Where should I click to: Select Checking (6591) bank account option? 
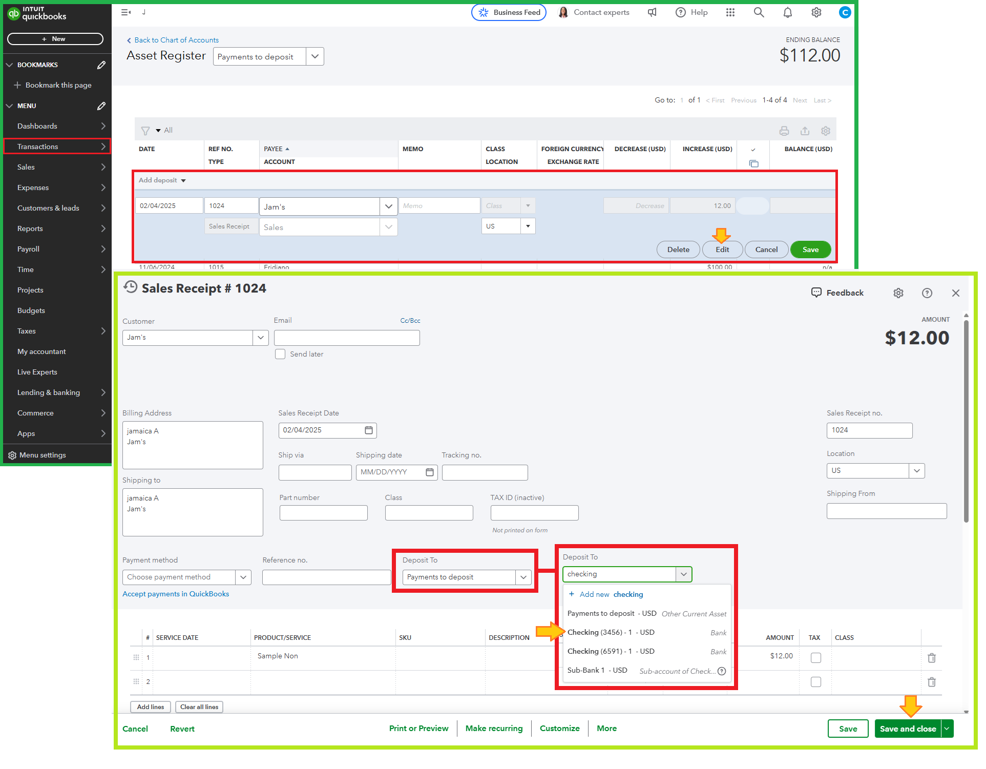[x=646, y=652]
